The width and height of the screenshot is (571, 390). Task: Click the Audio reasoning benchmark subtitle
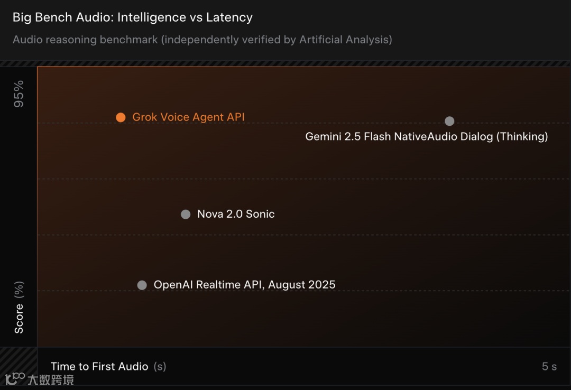point(202,40)
